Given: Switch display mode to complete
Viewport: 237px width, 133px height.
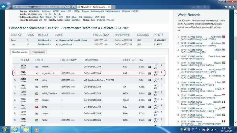Looking at the screenshot, I should click(x=76, y=20).
